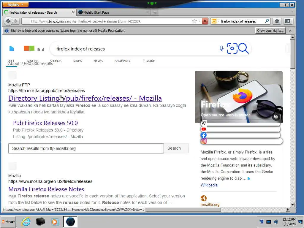The image size is (304, 228).
Task: Click the forward navigation arrow
Action: pos(16,21)
